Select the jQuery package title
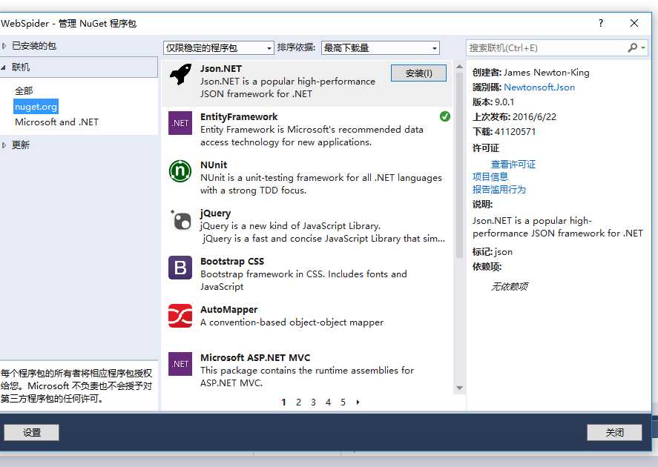Viewport: 658px width, 467px height. 215,213
